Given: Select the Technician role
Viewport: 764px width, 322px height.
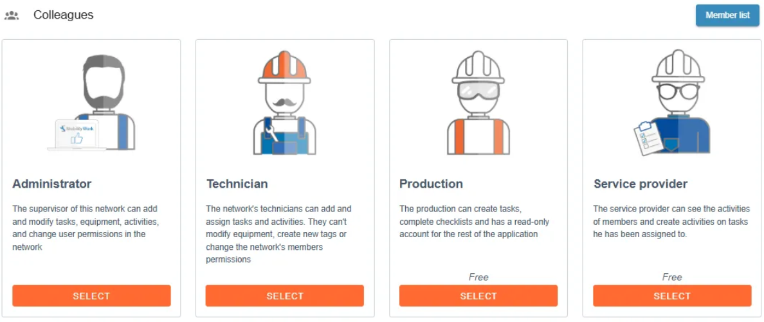Looking at the screenshot, I should (x=284, y=296).
